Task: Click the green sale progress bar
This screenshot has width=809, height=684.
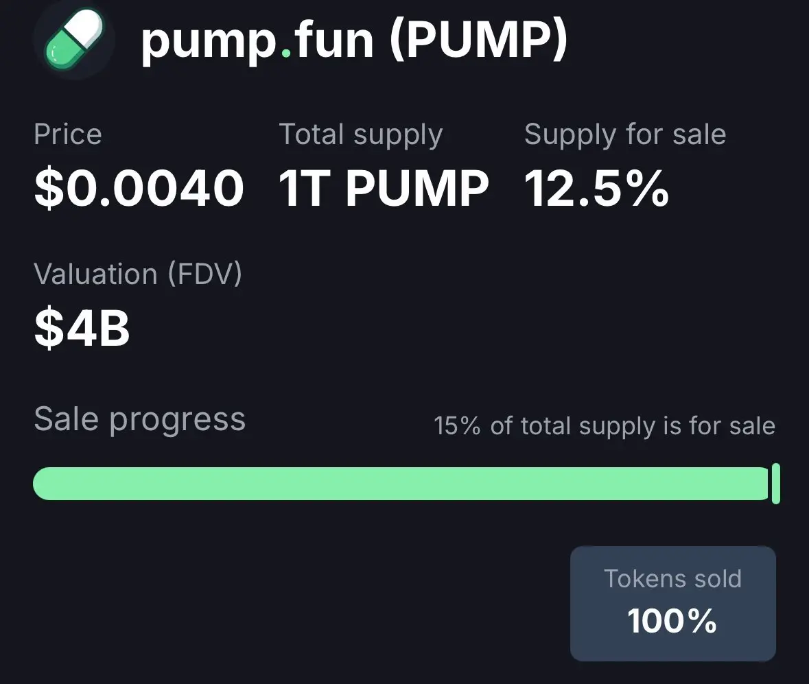Action: pyautogui.click(x=401, y=484)
